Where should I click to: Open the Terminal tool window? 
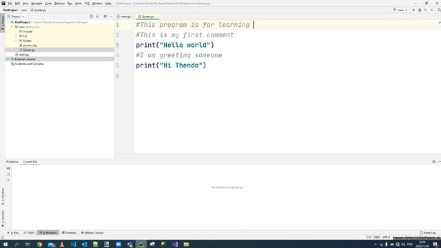click(69, 233)
